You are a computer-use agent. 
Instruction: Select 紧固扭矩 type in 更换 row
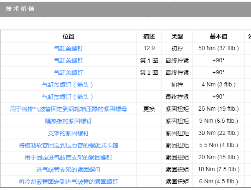(177, 109)
